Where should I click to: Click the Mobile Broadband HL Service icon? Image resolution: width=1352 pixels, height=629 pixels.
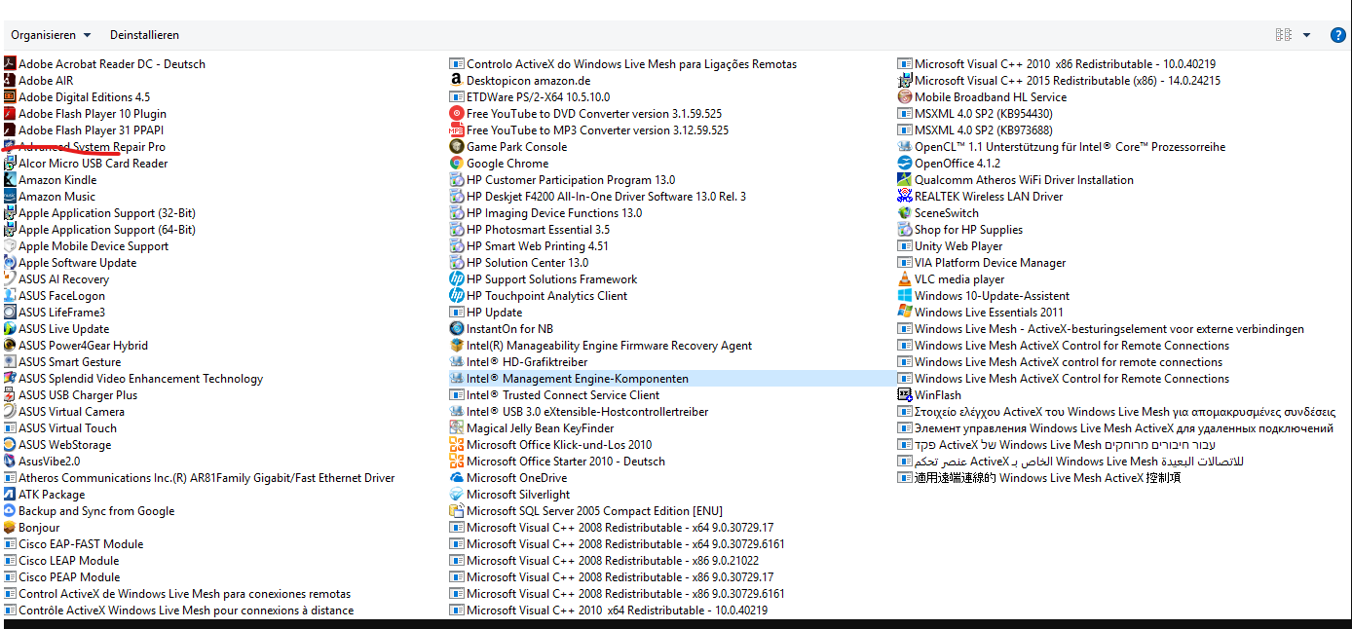click(905, 97)
